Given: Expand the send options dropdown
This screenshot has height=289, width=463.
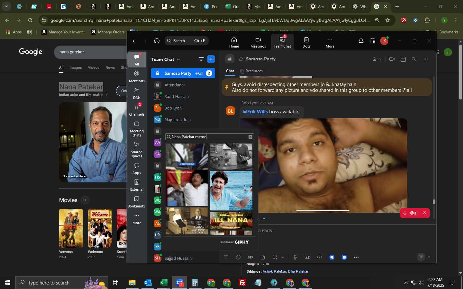Looking at the screenshot, I should pyautogui.click(x=429, y=257).
